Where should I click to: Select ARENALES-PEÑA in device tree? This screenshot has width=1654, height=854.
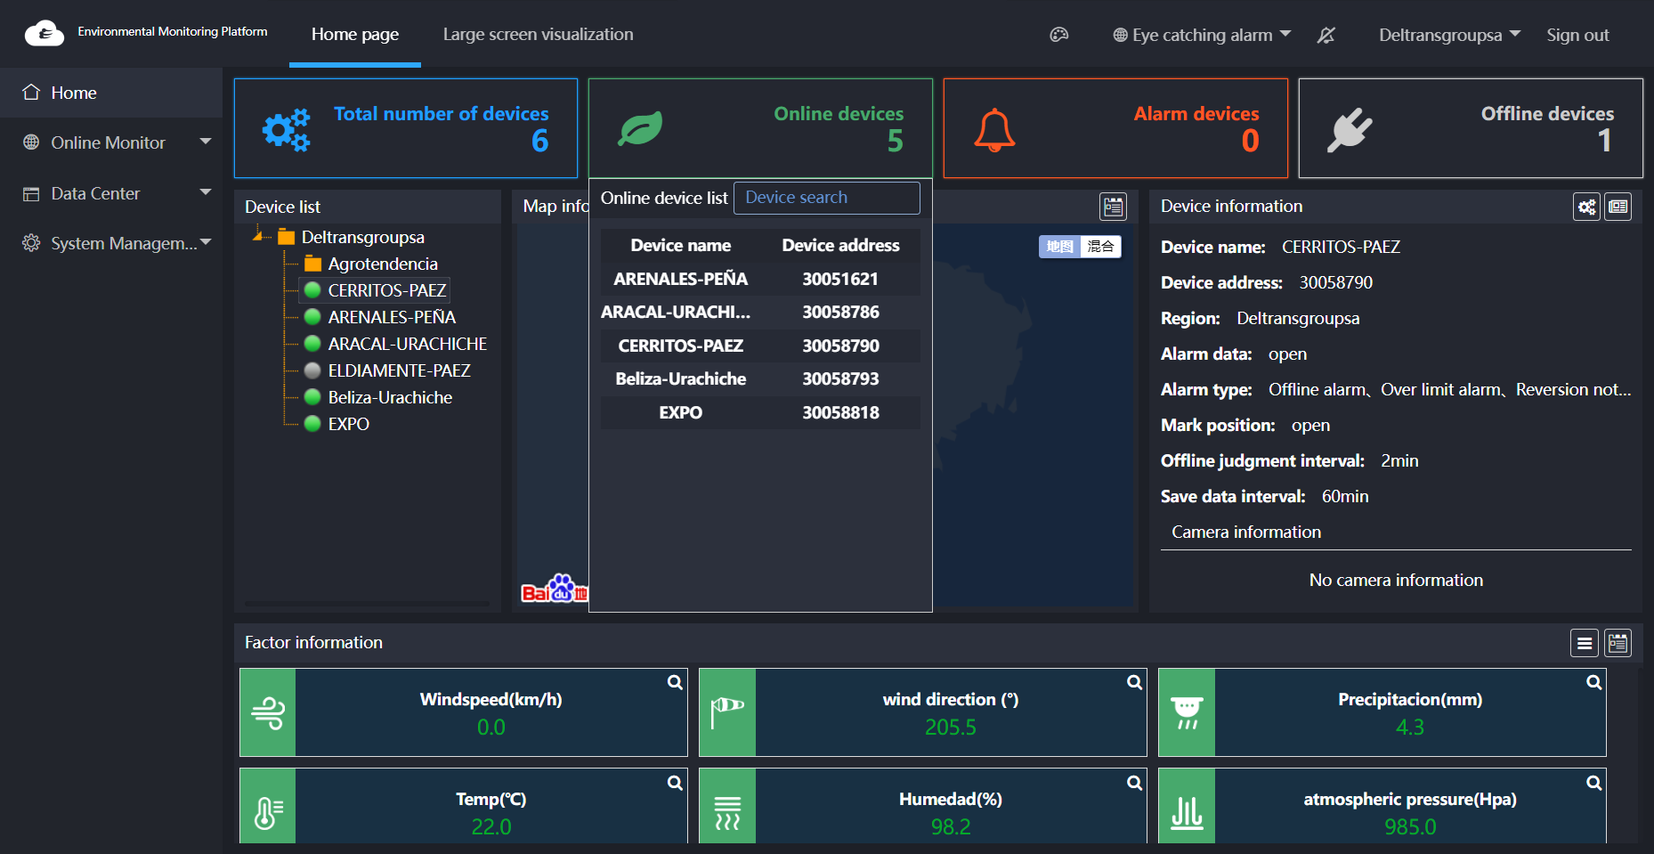[x=392, y=317]
